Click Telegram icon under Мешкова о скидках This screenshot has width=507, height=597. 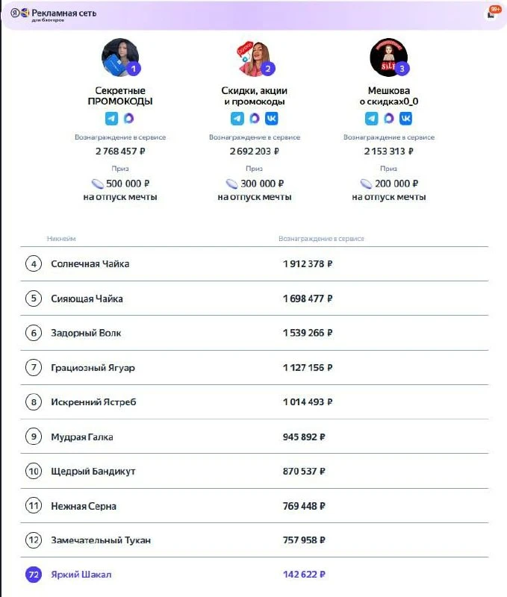[371, 119]
